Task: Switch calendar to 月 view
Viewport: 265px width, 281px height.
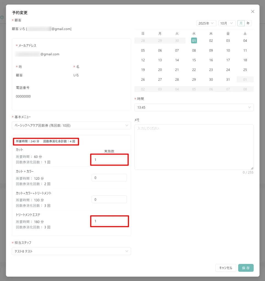Action: (x=241, y=23)
